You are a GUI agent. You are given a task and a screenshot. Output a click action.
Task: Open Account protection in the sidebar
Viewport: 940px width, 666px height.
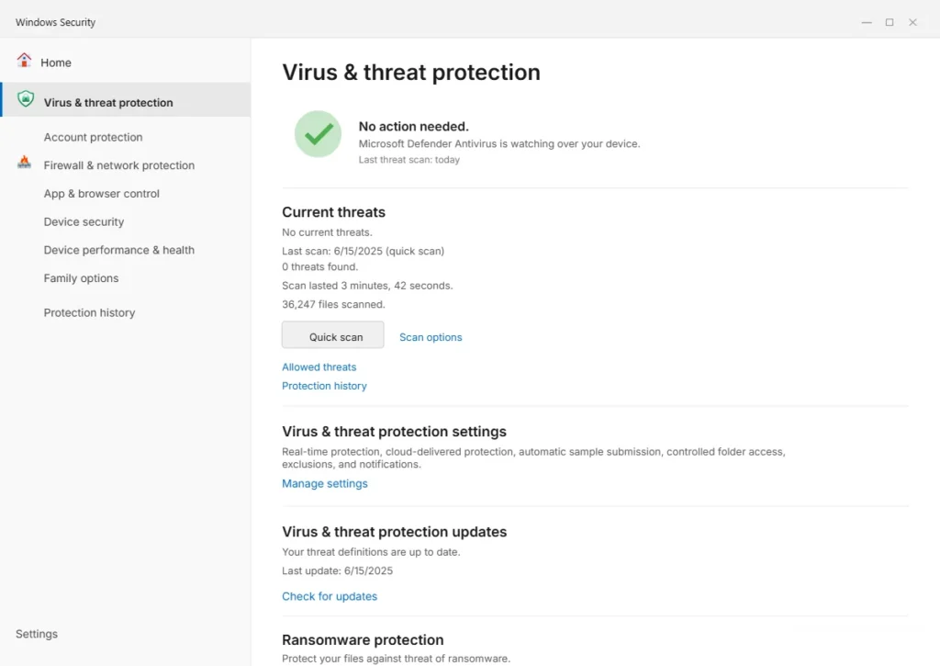click(x=93, y=137)
